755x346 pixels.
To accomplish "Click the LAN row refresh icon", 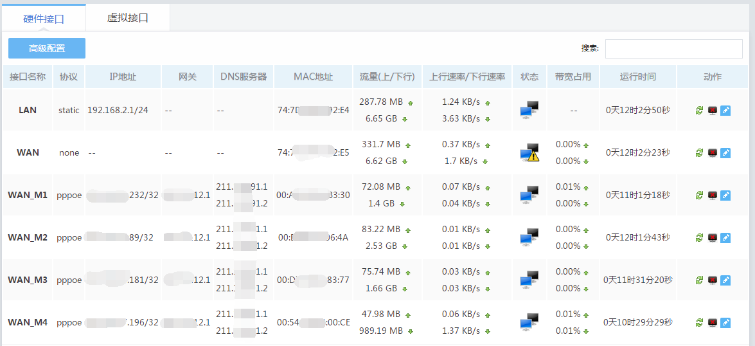I will tap(700, 111).
